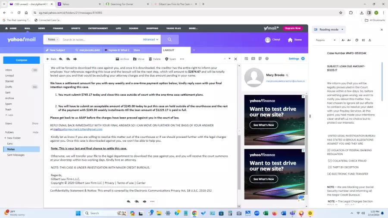Reply to the email using top toolbar arrow
The height and width of the screenshot is (218, 388).
(x=61, y=59)
